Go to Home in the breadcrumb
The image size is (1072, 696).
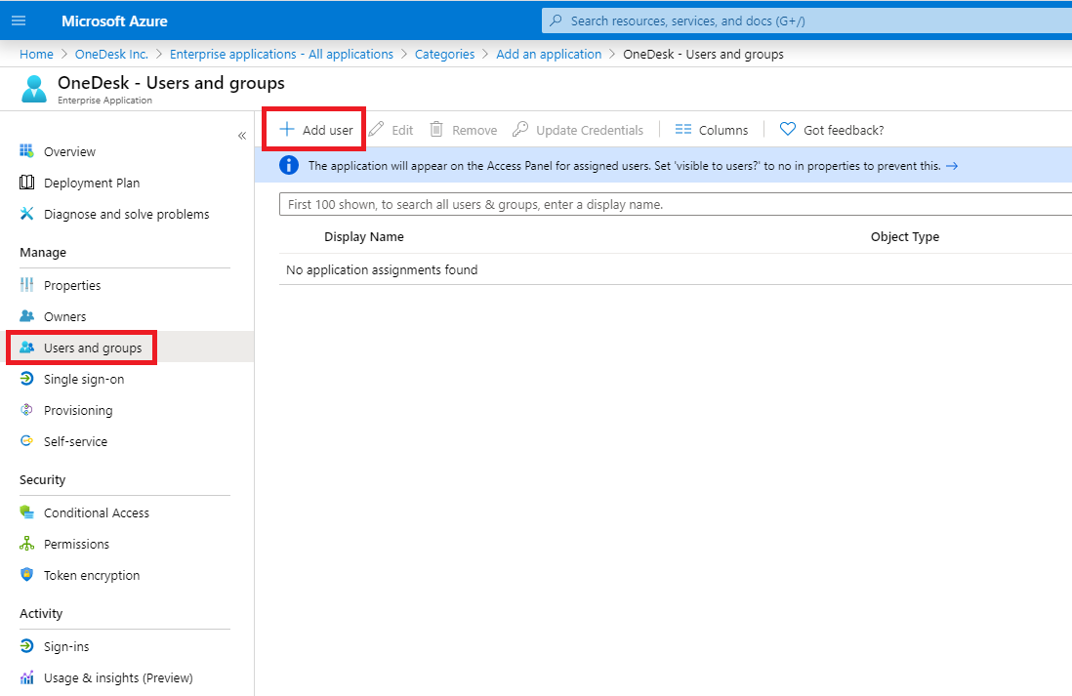36,54
